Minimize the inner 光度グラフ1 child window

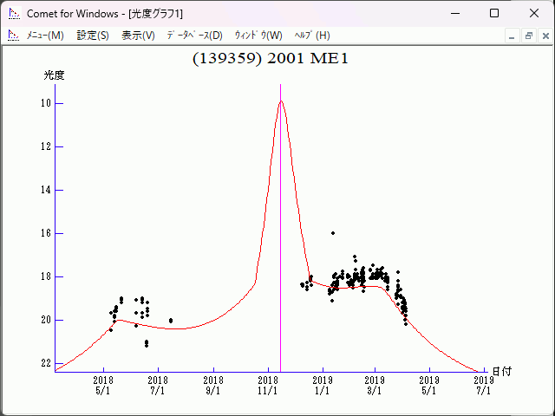[x=513, y=36]
